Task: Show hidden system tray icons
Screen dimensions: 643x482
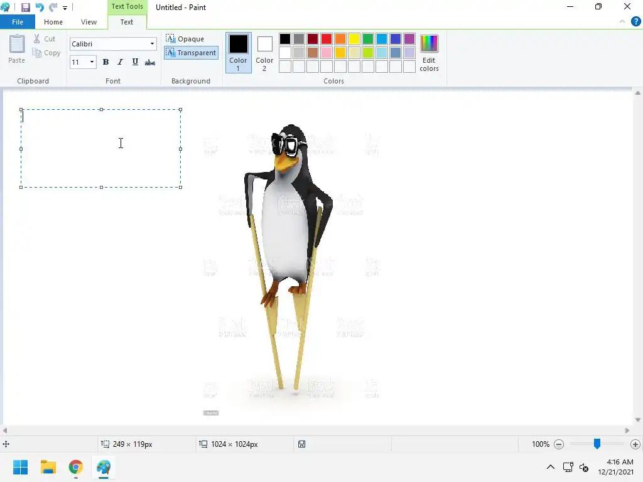Action: [x=551, y=467]
